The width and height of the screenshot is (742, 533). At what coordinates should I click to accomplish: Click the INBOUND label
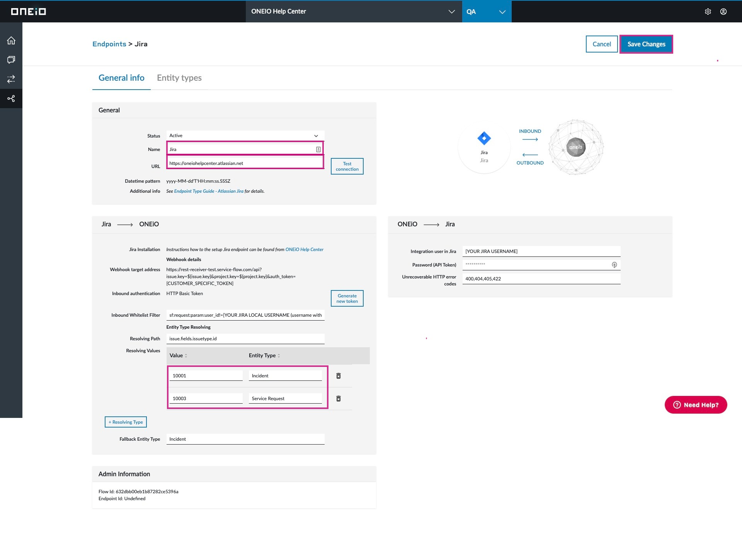point(530,131)
